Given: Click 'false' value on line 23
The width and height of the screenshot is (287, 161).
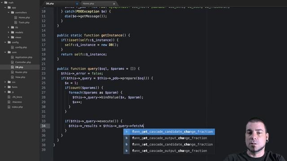Looking at the screenshot, I should (x=96, y=73).
